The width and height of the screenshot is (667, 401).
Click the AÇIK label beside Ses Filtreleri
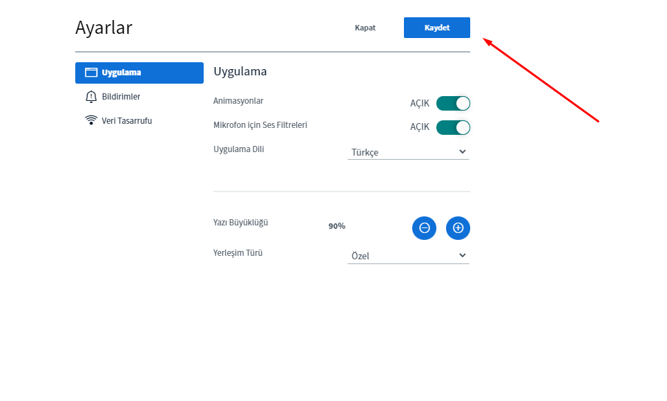419,127
